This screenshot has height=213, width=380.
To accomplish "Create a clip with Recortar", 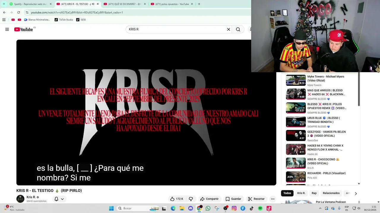I will coord(256,199).
